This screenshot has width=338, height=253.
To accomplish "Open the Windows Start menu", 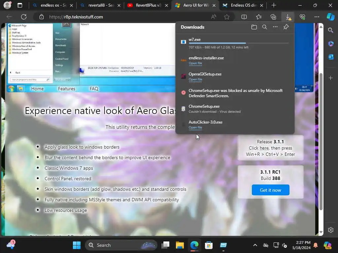I will tap(77, 245).
